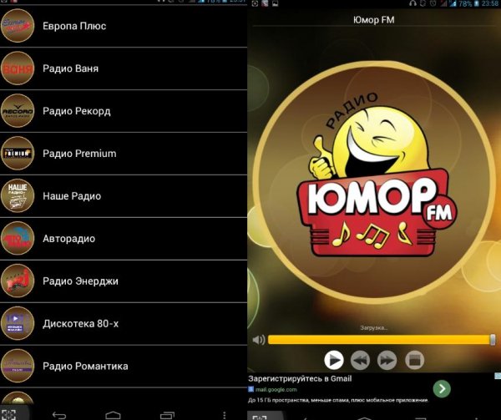Screen dimensions: 501x420
Task: Tap the ad info corner icon
Action: pos(498,376)
